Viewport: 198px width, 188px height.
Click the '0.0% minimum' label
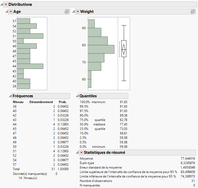pos(92,147)
